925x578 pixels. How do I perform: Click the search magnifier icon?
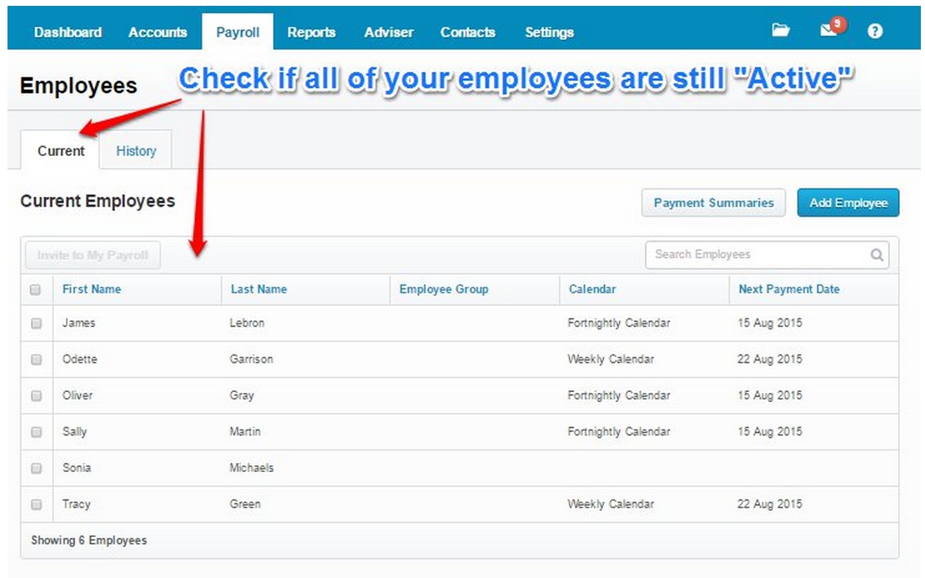coord(877,255)
